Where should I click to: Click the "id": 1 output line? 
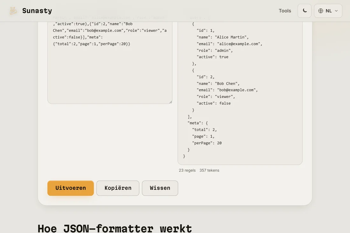point(206,30)
